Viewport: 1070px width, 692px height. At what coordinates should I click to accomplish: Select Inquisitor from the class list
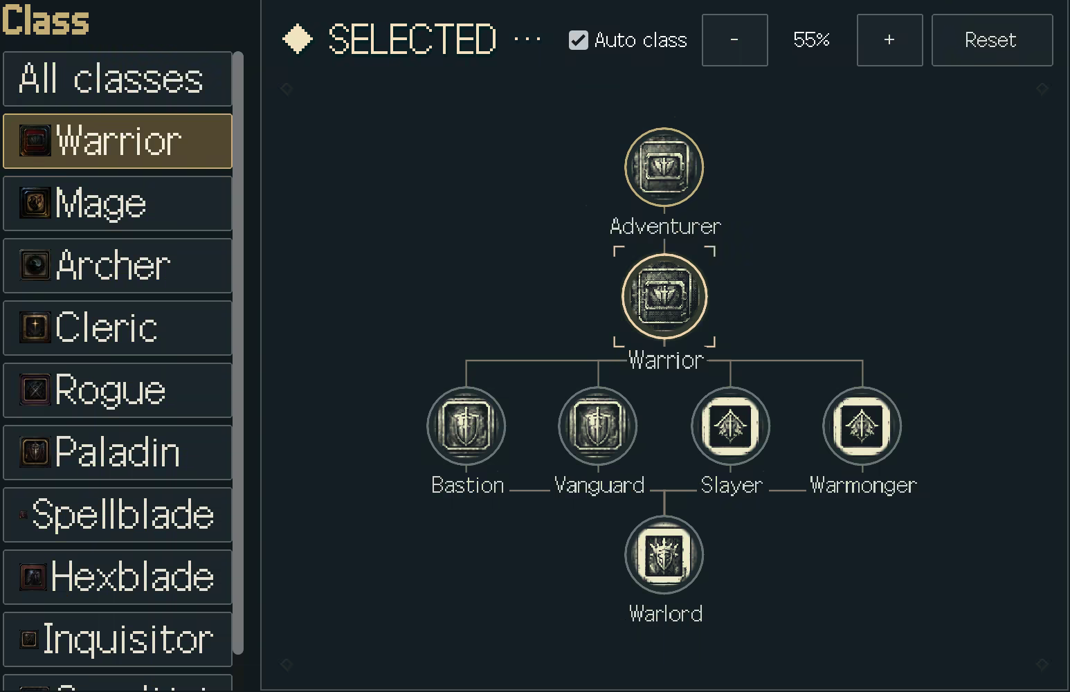[118, 639]
